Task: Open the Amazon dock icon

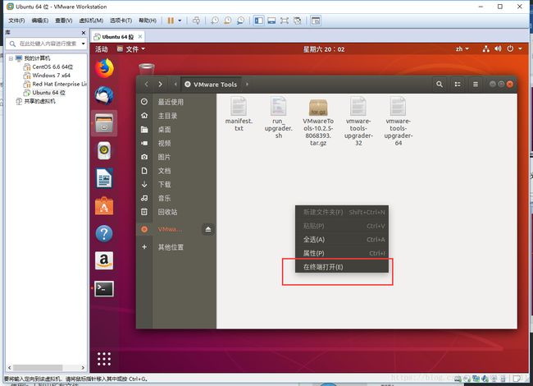Action: [x=104, y=261]
